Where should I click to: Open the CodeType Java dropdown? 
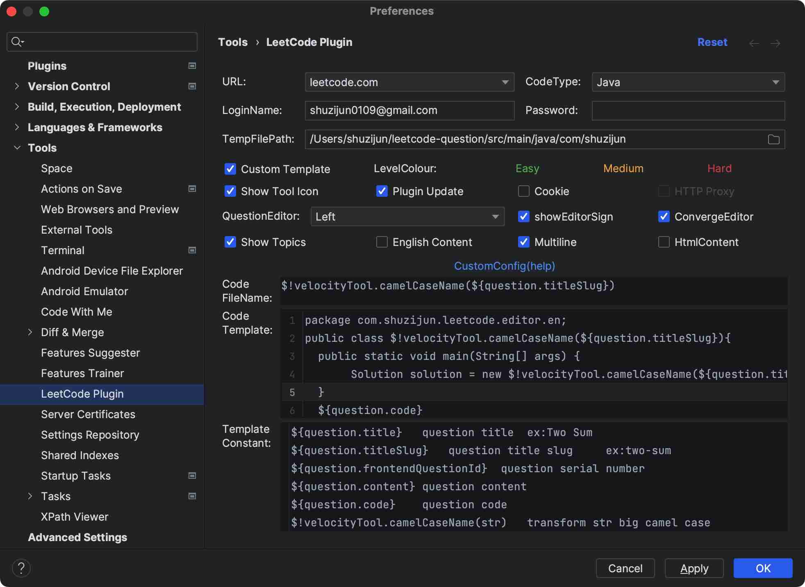pyautogui.click(x=688, y=82)
